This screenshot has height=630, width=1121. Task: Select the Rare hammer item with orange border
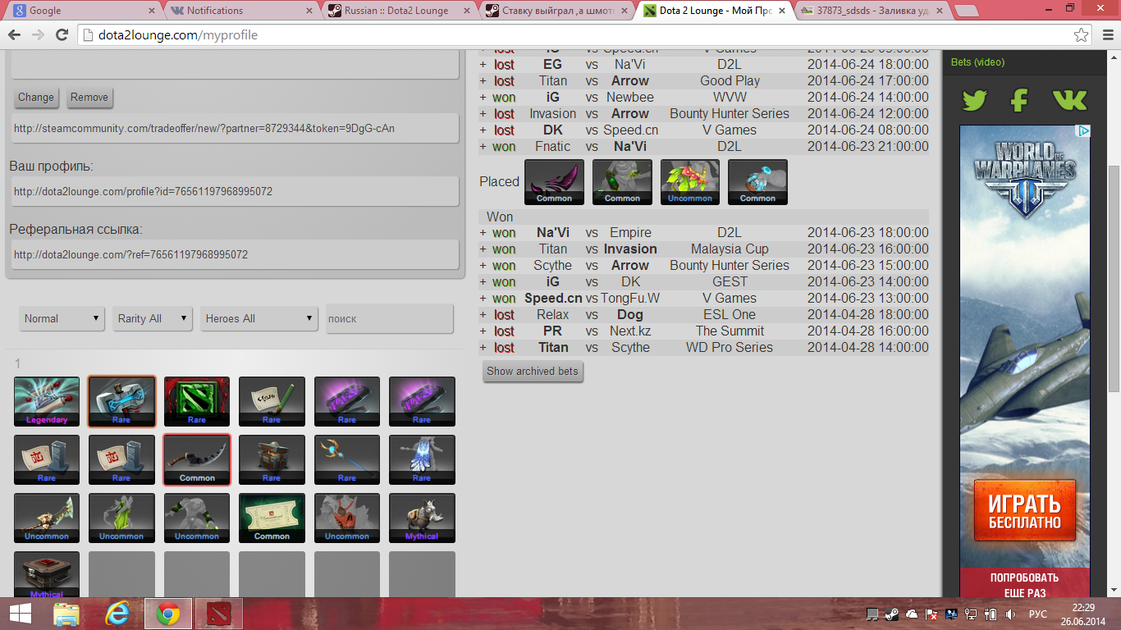[121, 402]
